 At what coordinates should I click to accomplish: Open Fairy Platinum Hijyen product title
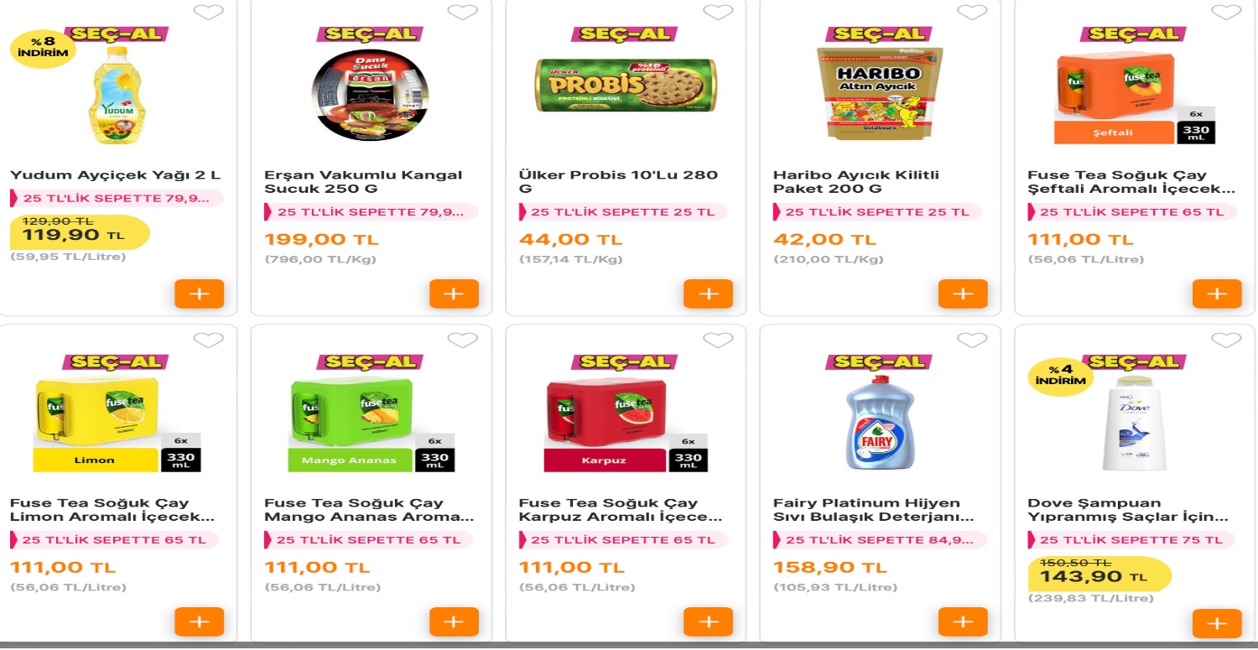[x=873, y=510]
